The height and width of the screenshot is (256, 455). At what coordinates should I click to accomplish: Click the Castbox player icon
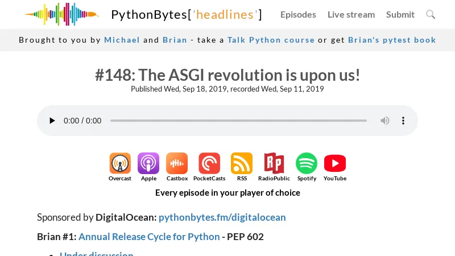click(x=177, y=163)
